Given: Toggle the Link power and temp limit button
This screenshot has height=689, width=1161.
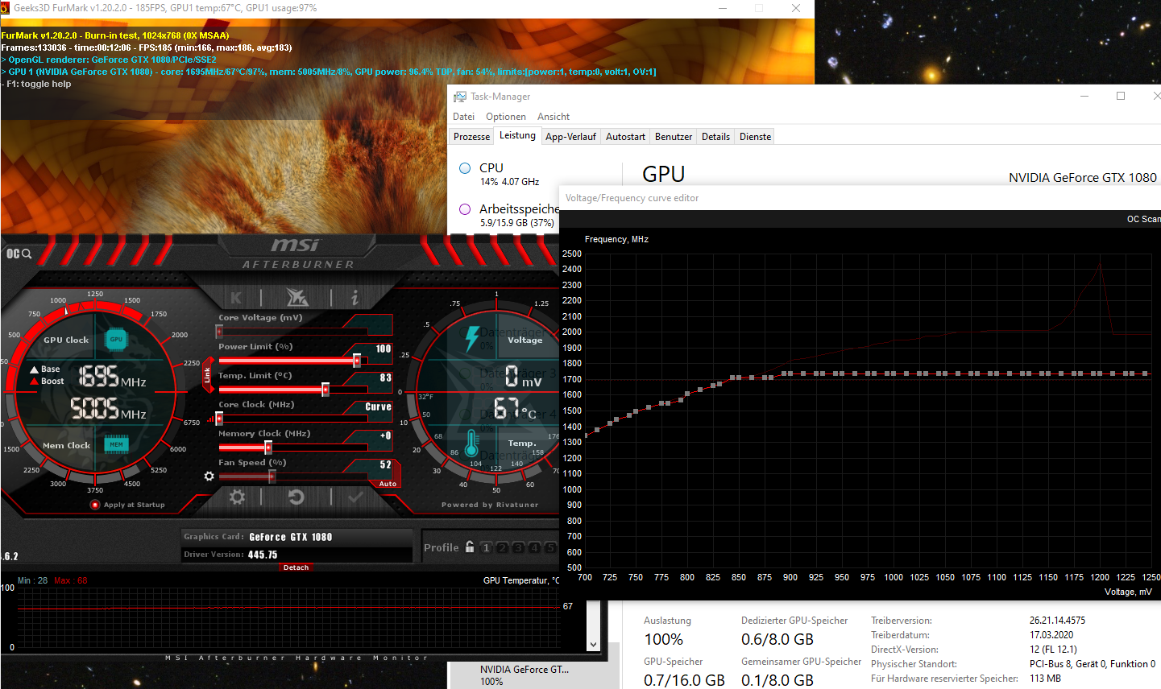Looking at the screenshot, I should [x=207, y=375].
